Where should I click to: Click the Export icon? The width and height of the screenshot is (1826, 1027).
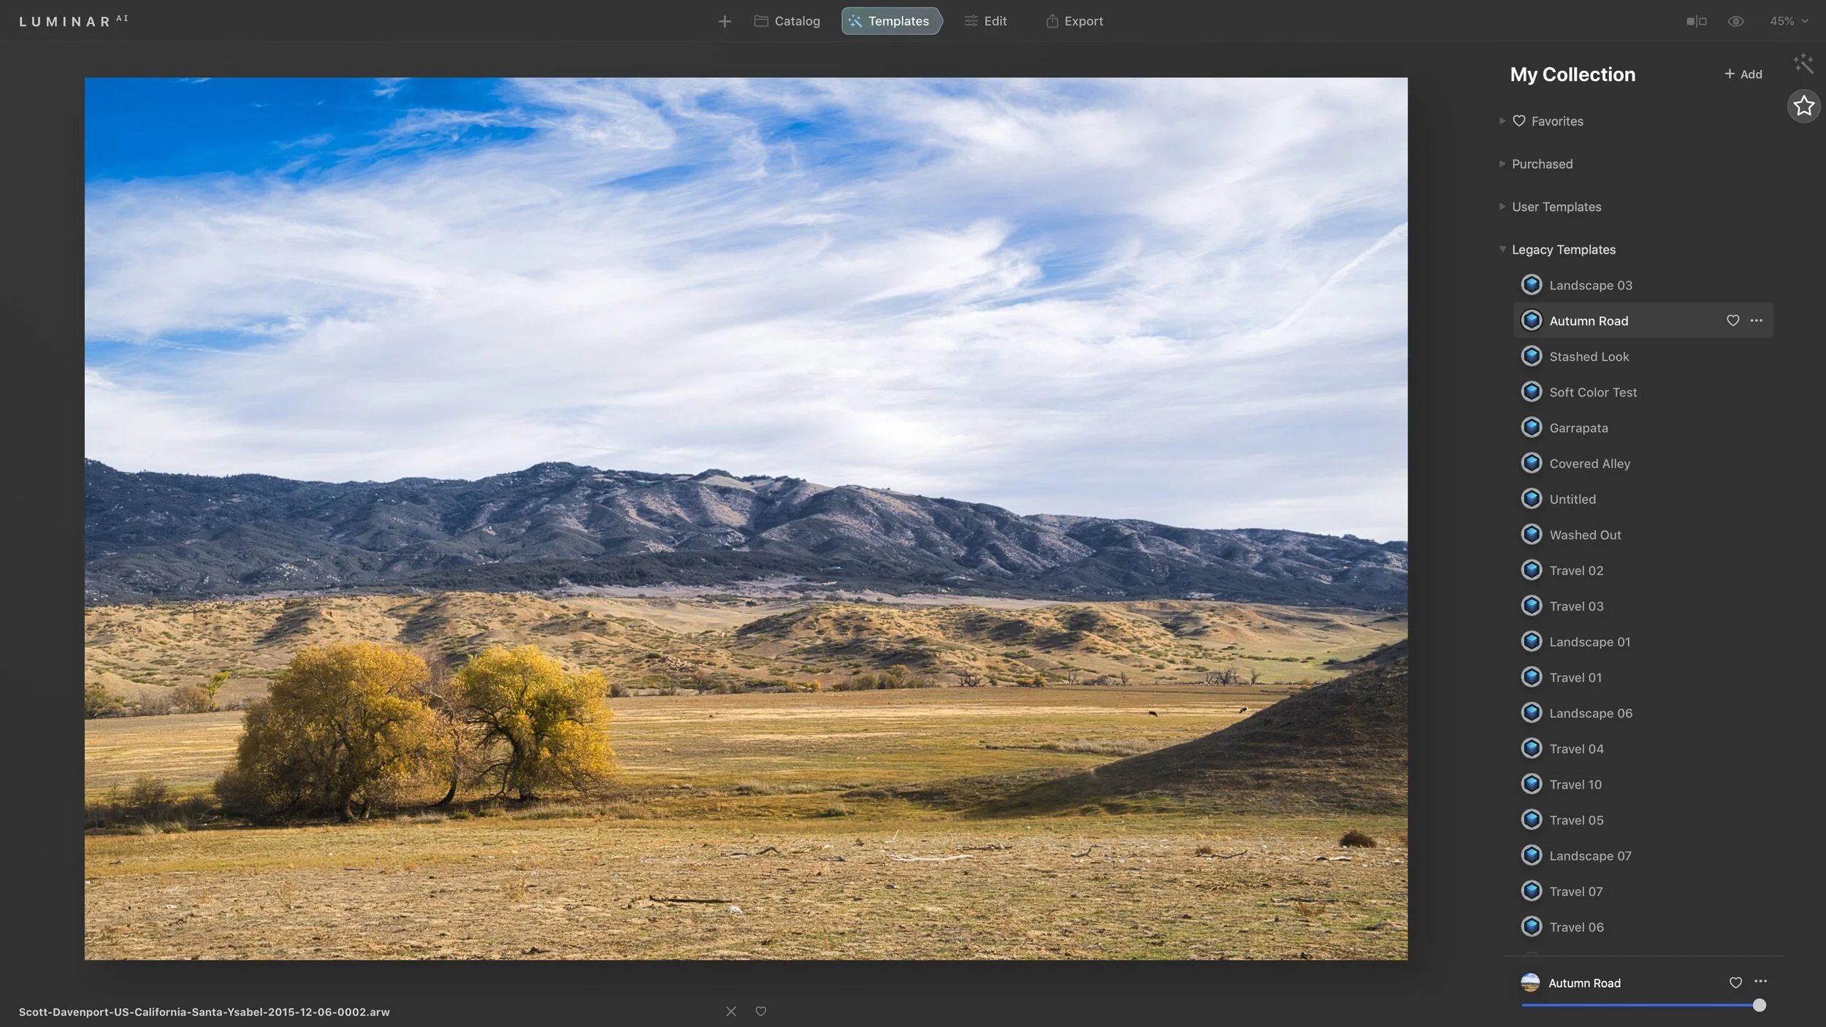click(x=1053, y=20)
